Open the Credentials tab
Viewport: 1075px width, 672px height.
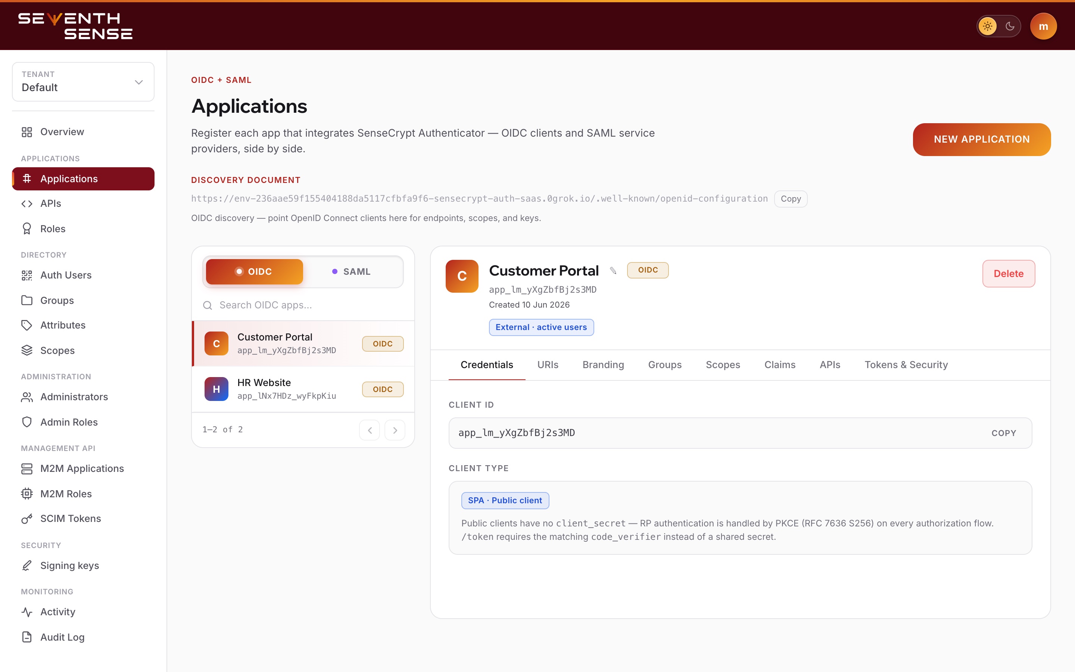487,365
